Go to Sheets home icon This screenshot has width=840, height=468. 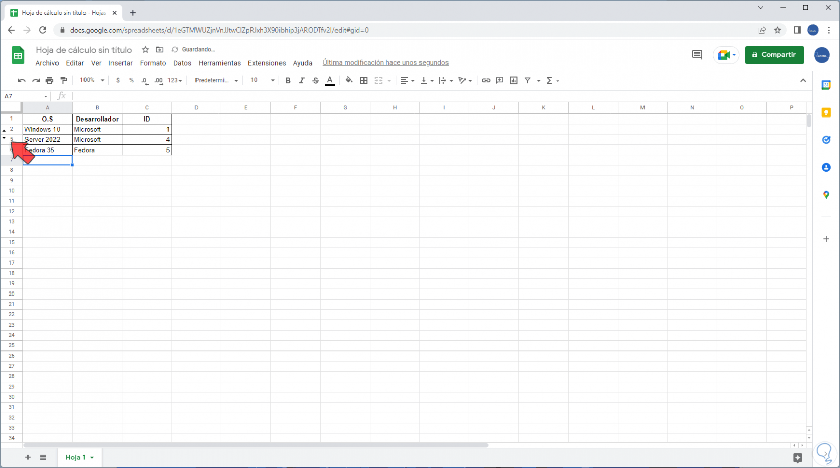coord(18,55)
